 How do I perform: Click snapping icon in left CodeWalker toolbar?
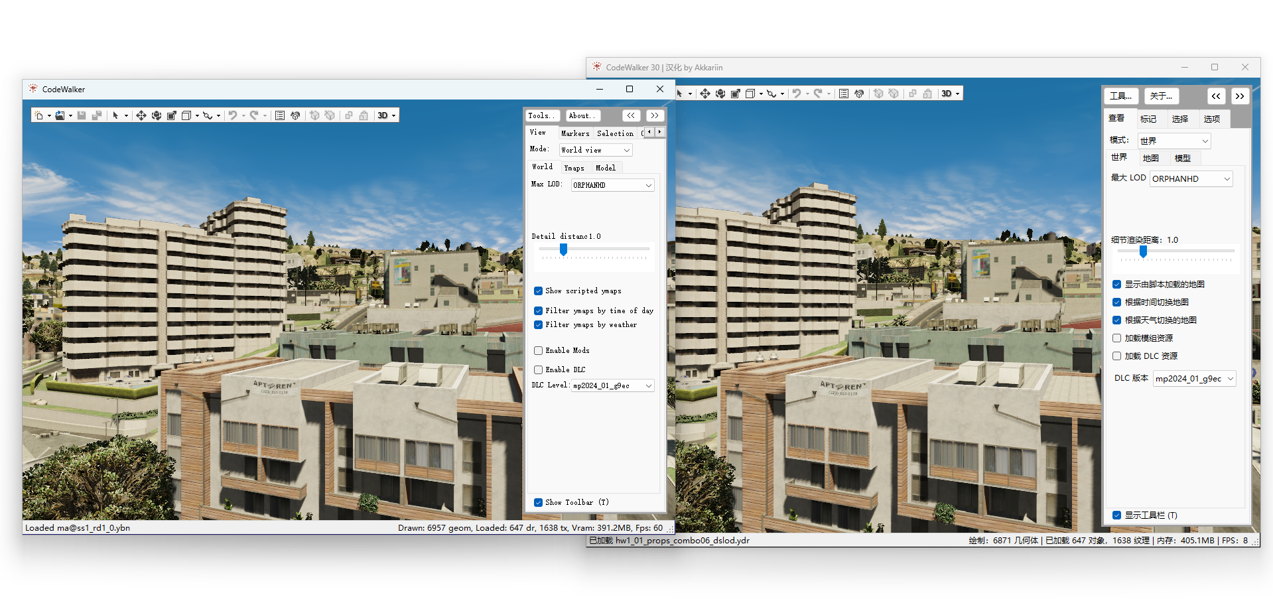[x=208, y=115]
